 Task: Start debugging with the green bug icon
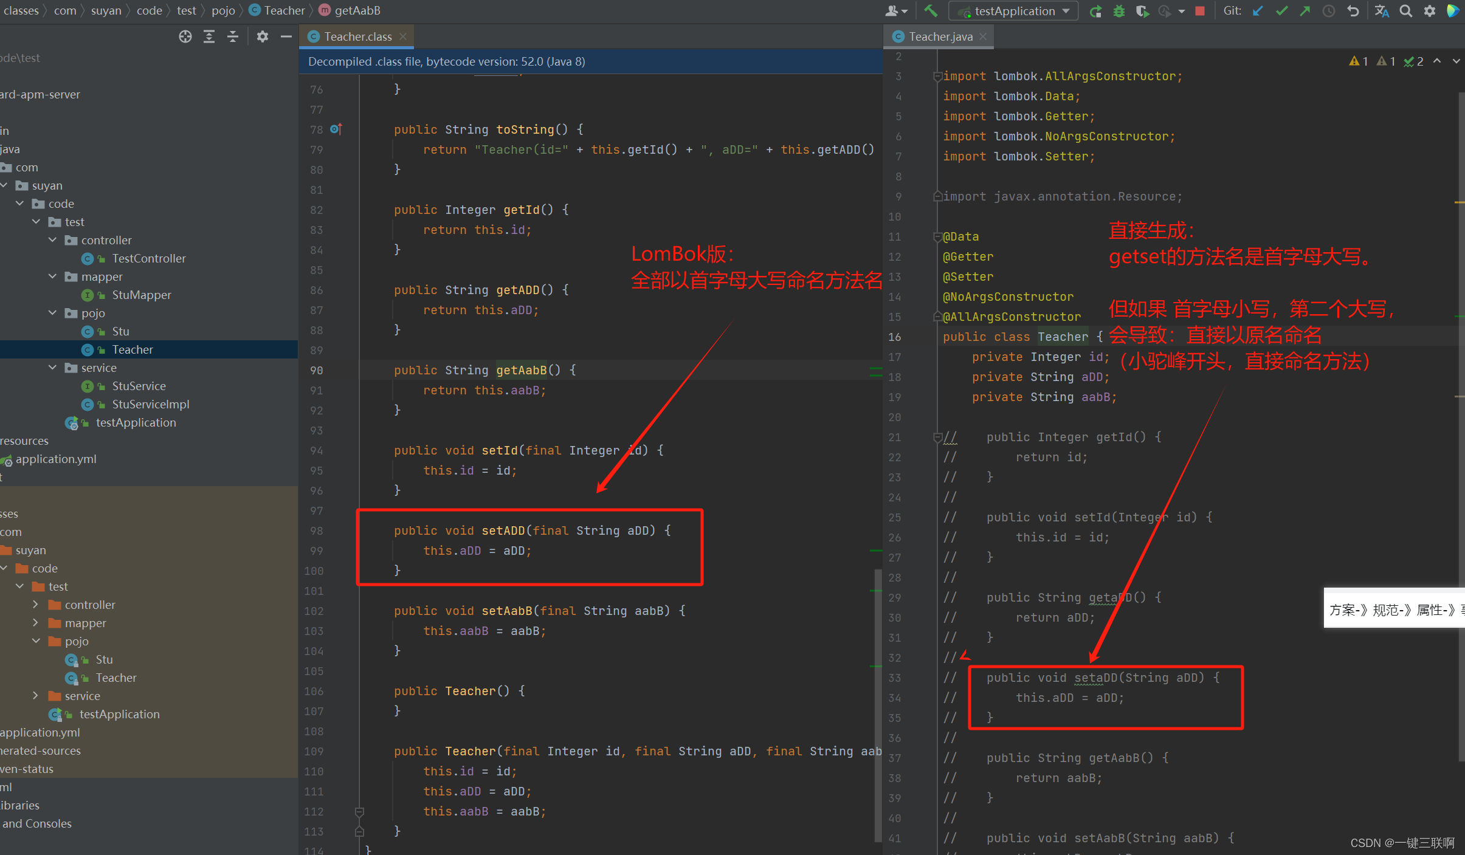1119,11
